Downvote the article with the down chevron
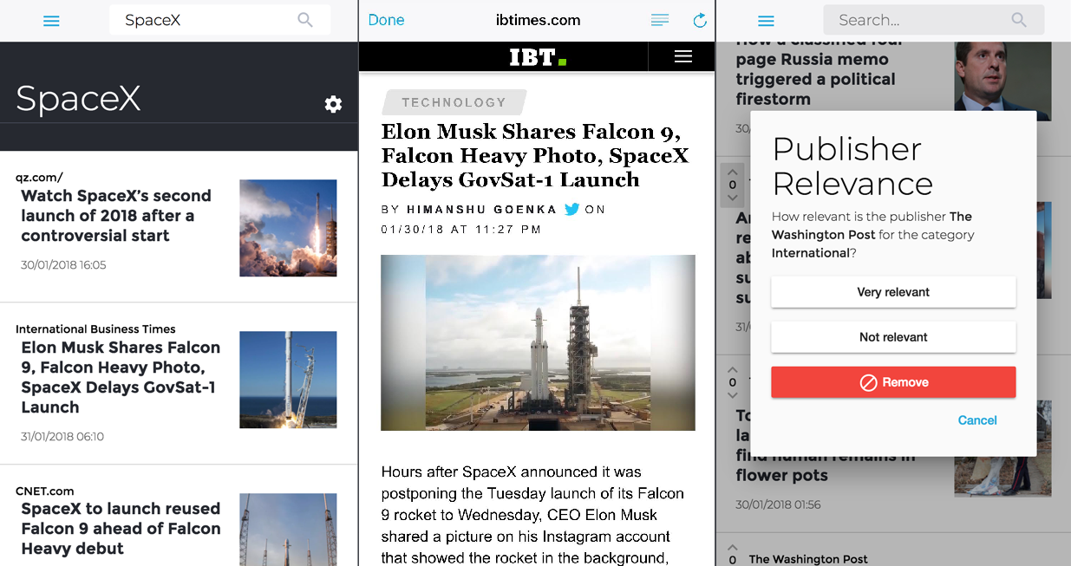The width and height of the screenshot is (1071, 566). tap(732, 198)
